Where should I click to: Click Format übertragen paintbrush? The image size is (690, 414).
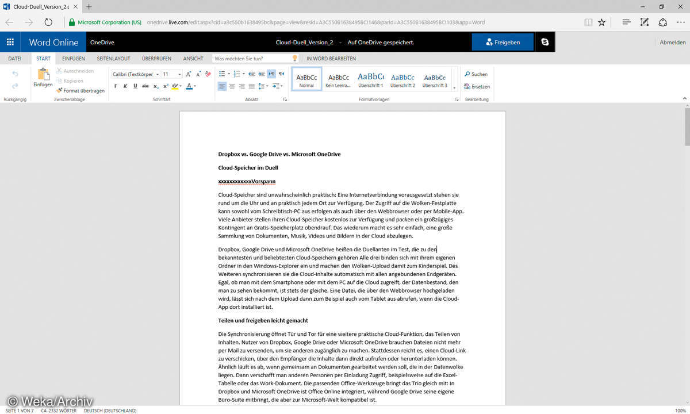point(80,90)
